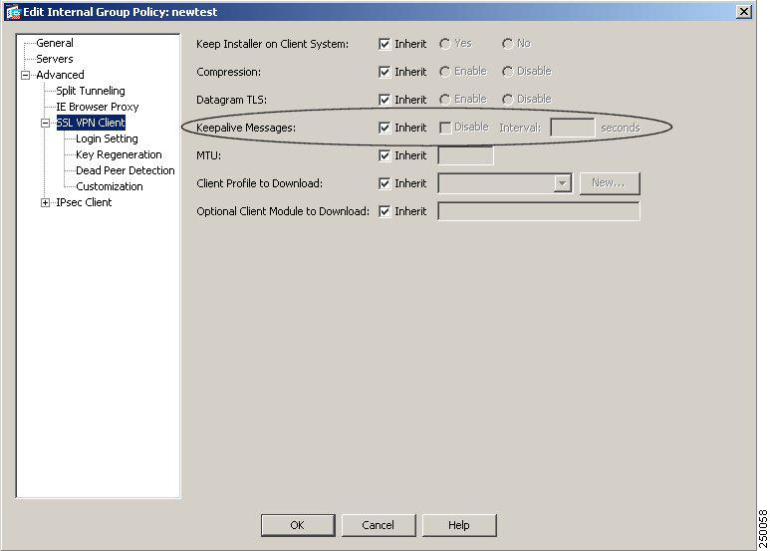This screenshot has width=770, height=551.
Task: Collapse the Advanced tree node
Action: tap(25, 75)
